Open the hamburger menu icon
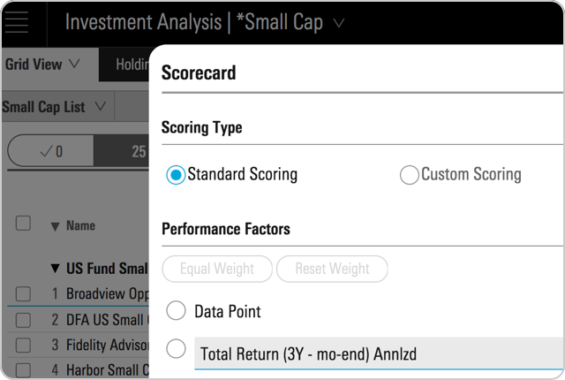 [18, 23]
